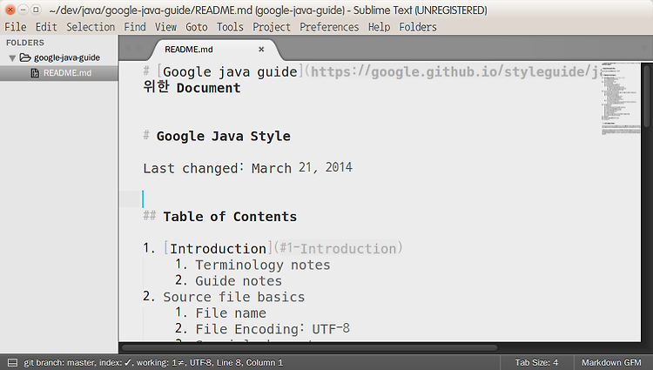This screenshot has width=653, height=370.
Task: Click the vertical scrollbar handle
Action: point(646,96)
